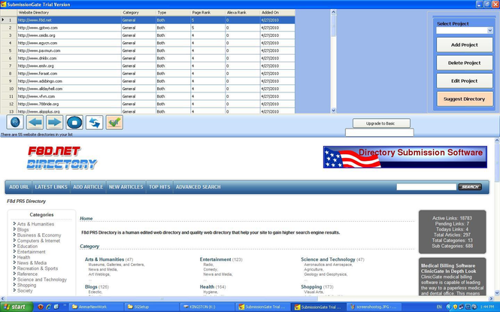Viewport: 500px width, 312px height.
Task: Open the Entertainment category link
Action: pos(215,259)
